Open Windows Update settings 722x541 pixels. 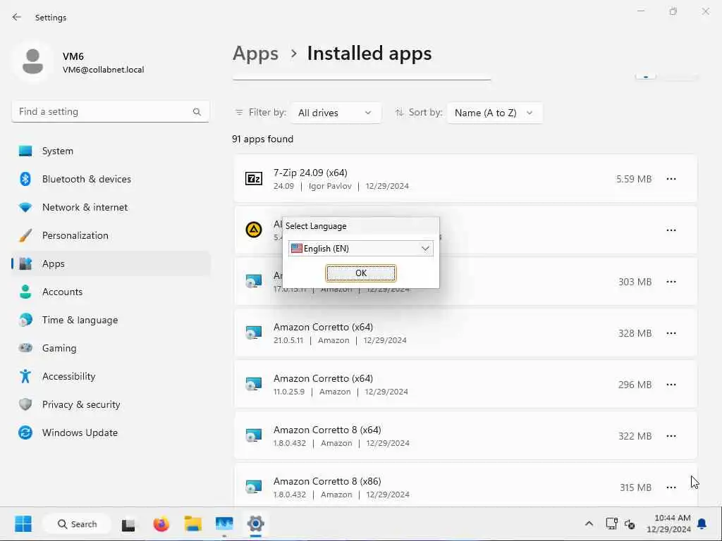pos(111,433)
